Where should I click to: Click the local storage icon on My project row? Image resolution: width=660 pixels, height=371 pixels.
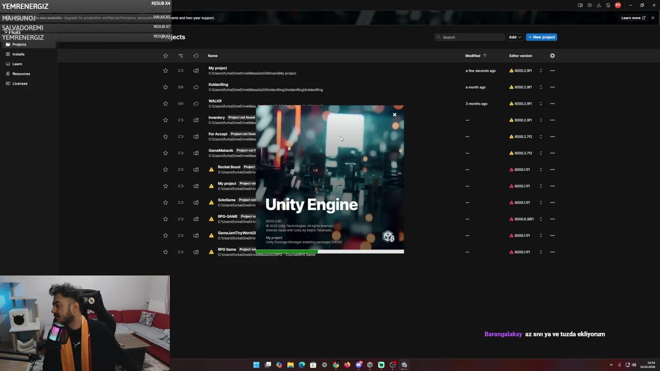pyautogui.click(x=196, y=71)
